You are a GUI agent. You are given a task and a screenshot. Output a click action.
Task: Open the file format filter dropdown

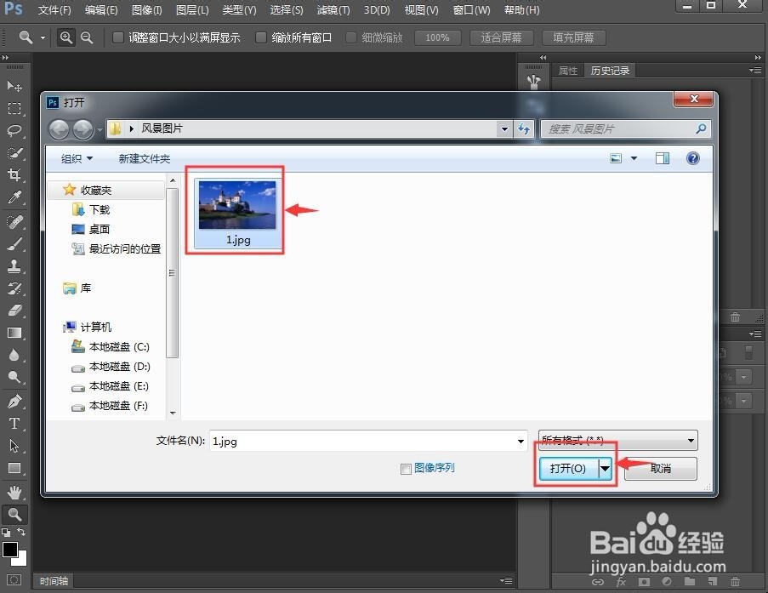617,440
